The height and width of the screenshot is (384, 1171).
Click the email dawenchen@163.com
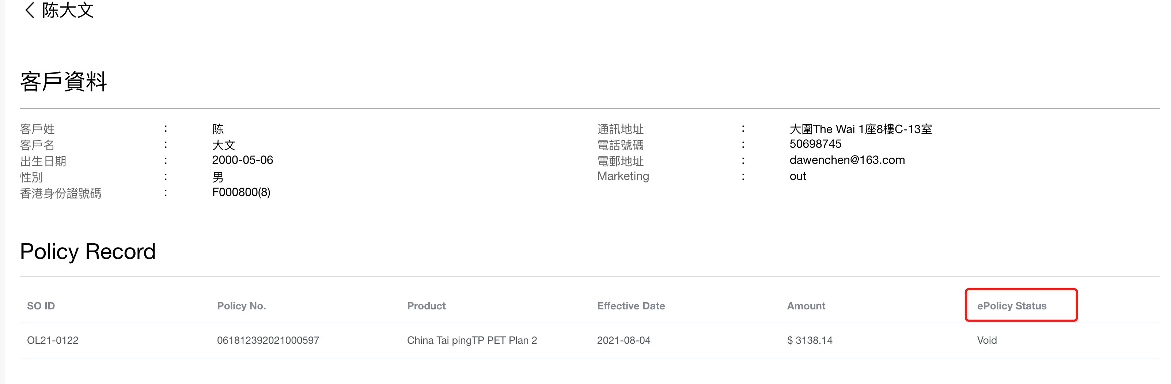(847, 160)
